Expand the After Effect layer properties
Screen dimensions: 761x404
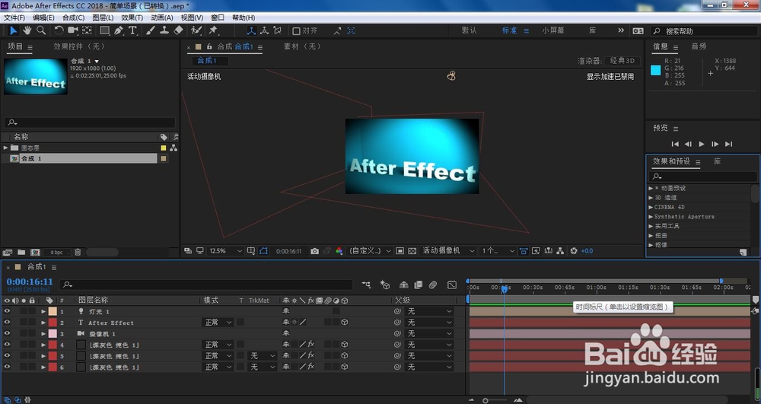[43, 323]
